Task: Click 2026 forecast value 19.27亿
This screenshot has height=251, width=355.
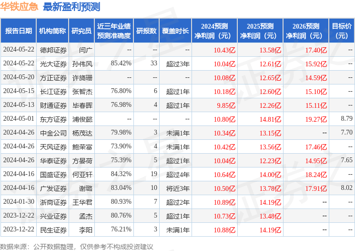Action: 316,119
